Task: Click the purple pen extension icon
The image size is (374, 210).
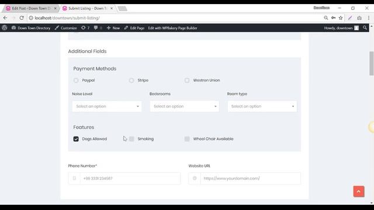Action: click(x=350, y=18)
